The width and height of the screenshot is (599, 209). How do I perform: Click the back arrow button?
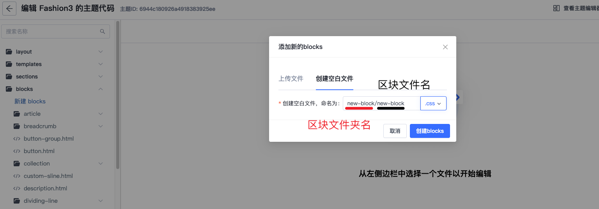(9, 9)
